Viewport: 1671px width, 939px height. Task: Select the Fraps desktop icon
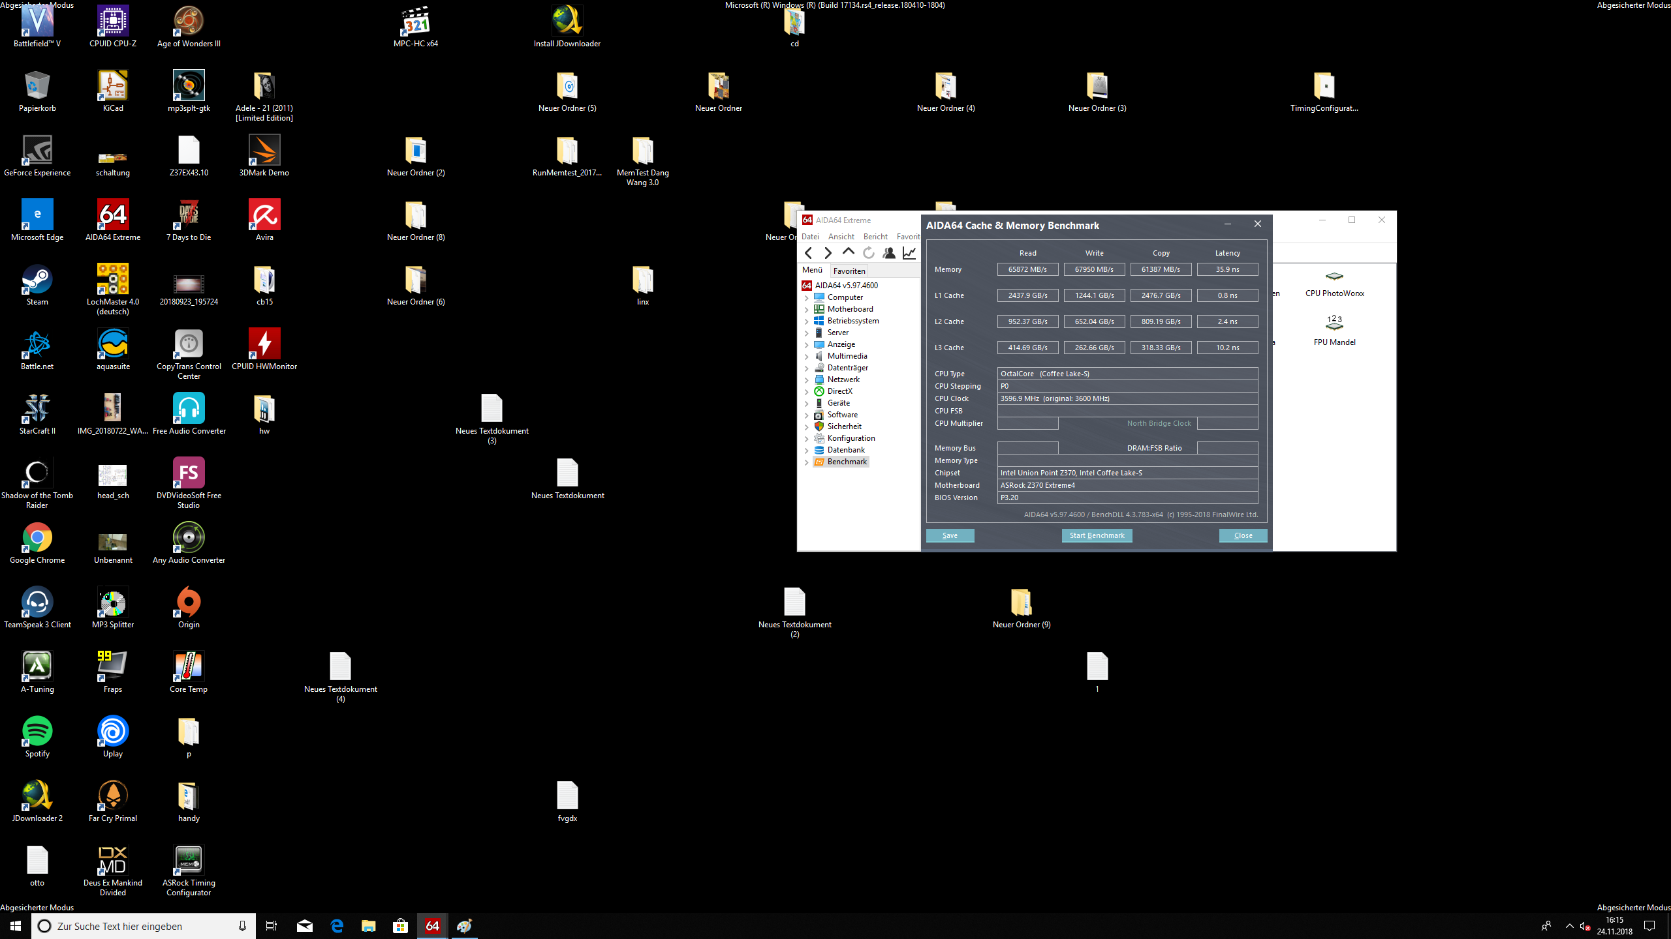pos(113,672)
